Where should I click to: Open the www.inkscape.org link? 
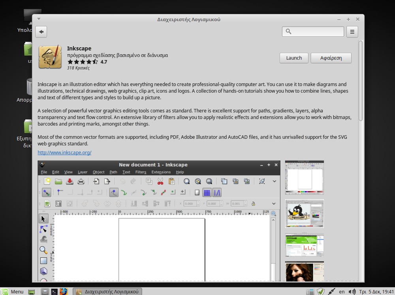(x=64, y=152)
